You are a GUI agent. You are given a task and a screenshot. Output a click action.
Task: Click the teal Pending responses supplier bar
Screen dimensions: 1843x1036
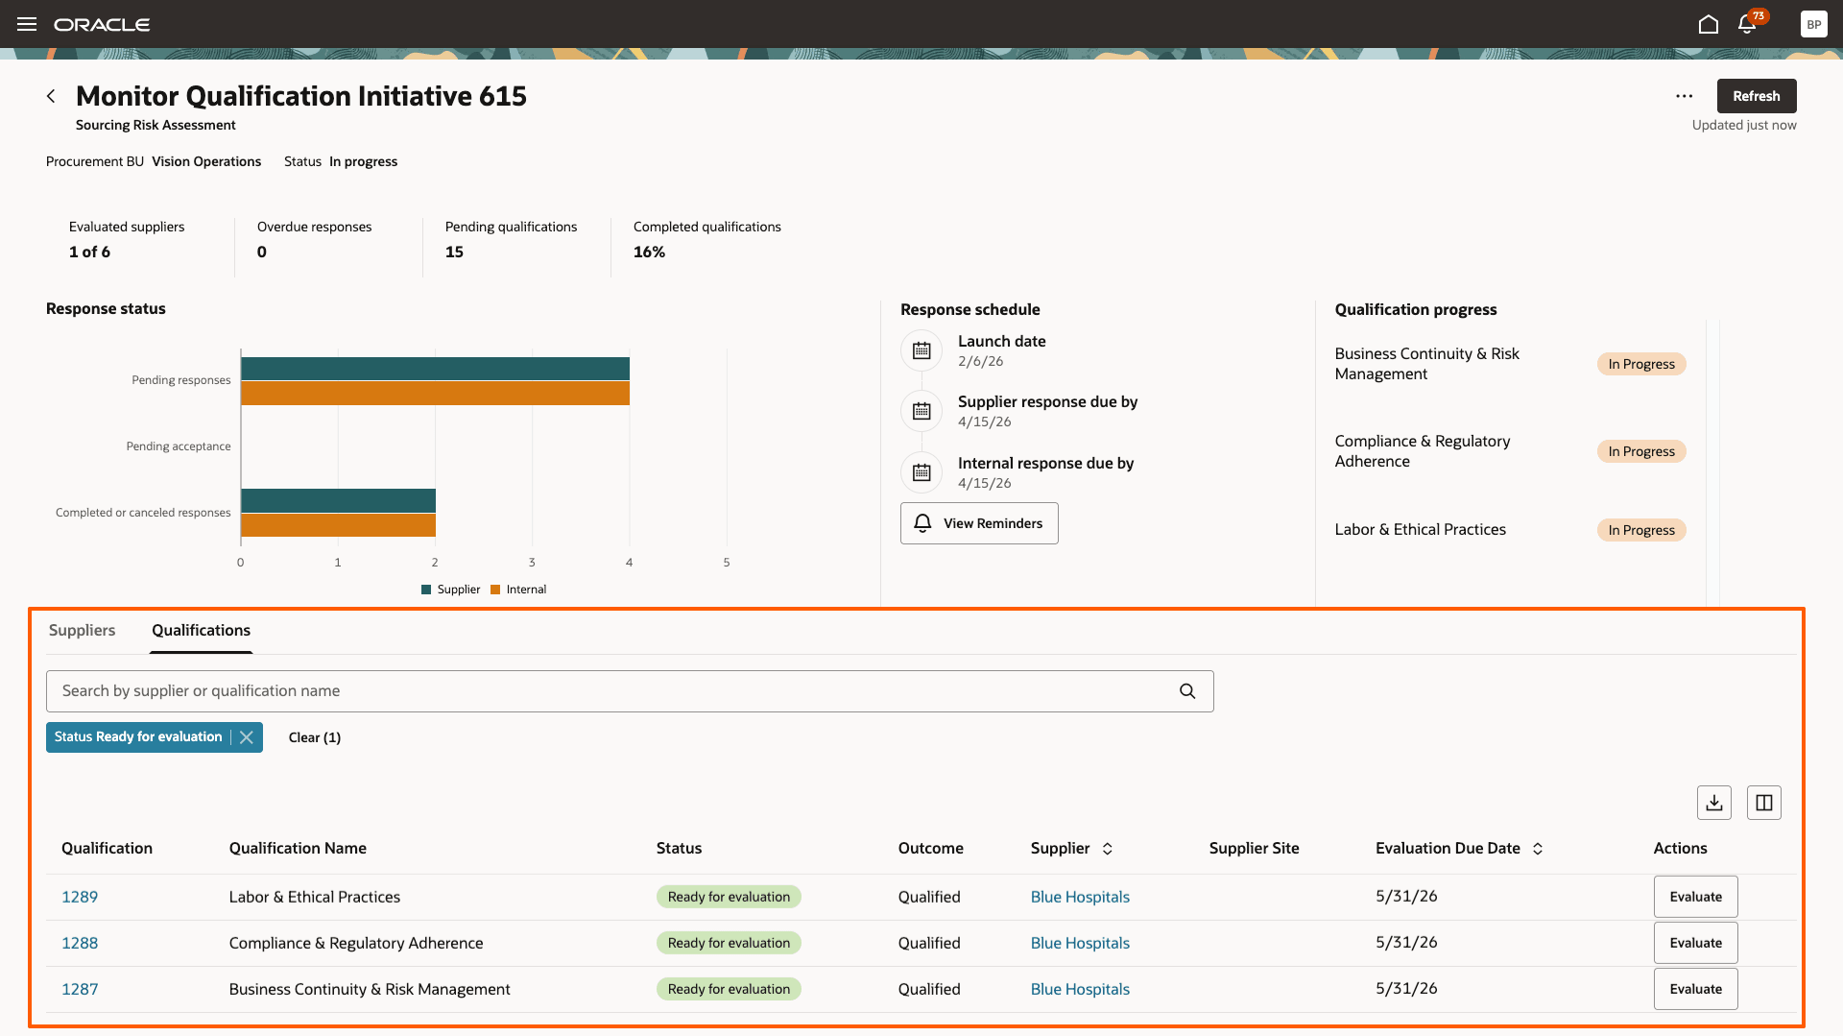[435, 369]
